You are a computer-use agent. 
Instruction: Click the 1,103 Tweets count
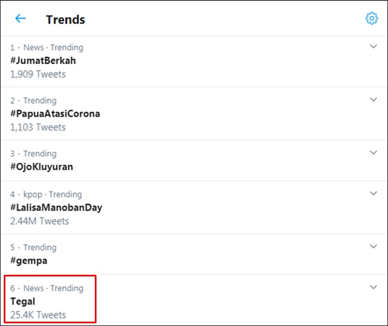[x=38, y=127]
